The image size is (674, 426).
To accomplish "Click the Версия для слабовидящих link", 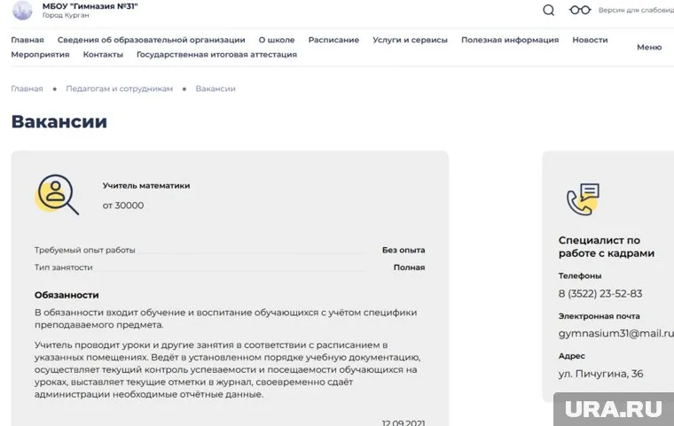I will 635,11.
